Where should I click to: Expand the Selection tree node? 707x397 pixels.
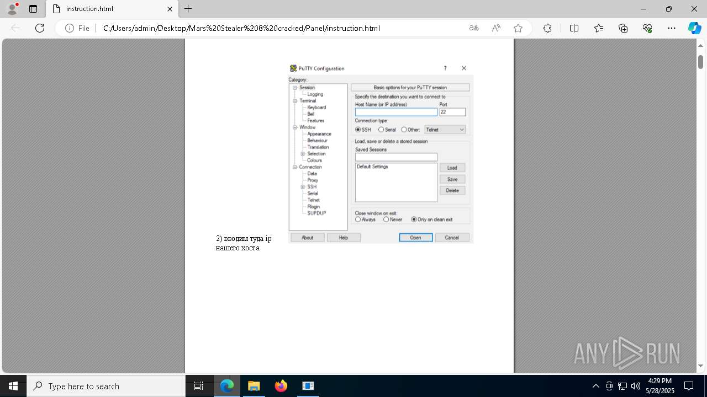point(303,154)
